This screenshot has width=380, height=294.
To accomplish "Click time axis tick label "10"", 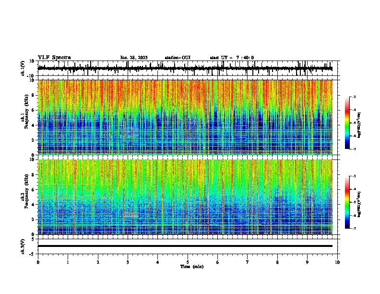I will (337, 262).
